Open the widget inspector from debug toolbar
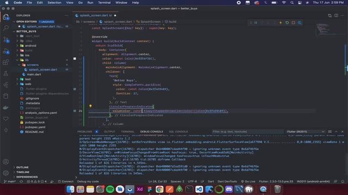The height and width of the screenshot is (195, 348). [300, 23]
